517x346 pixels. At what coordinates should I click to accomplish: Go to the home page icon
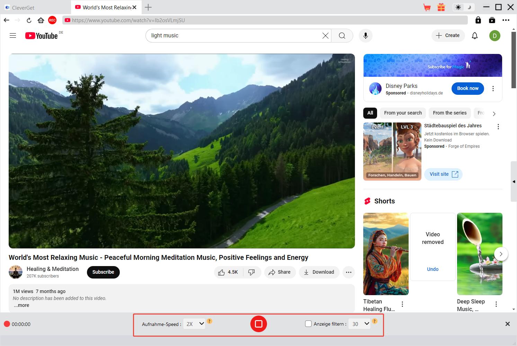pos(41,20)
